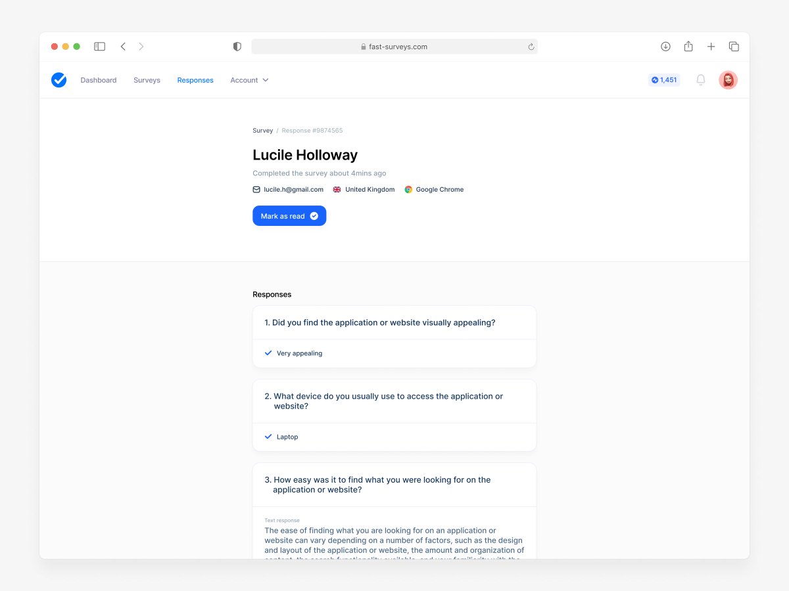Expand the Account dropdown menu
The width and height of the screenshot is (789, 591).
(249, 80)
